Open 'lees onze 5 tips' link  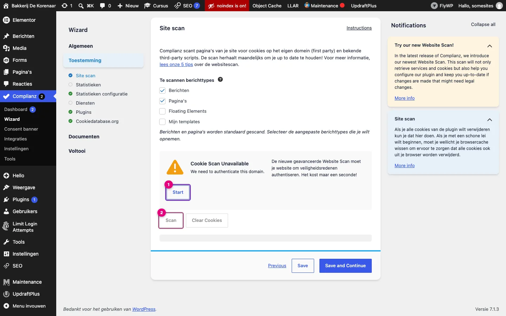coord(176,65)
